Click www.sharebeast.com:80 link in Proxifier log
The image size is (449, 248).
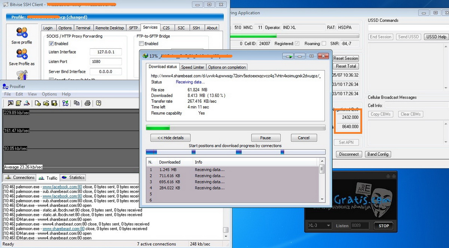(x=63, y=229)
